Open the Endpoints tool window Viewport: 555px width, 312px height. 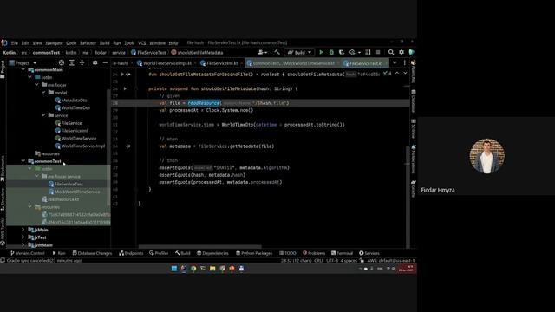point(131,253)
